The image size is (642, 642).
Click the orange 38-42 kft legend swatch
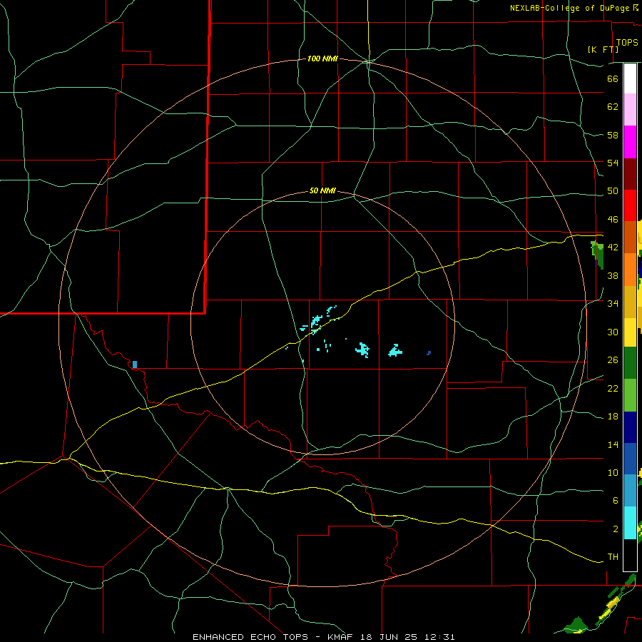click(x=630, y=270)
